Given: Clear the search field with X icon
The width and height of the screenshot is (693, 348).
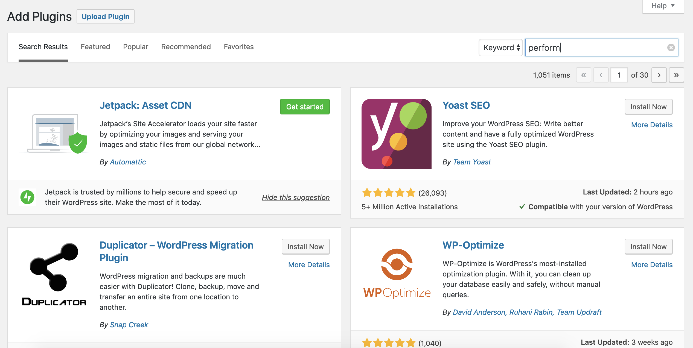Looking at the screenshot, I should 671,48.
